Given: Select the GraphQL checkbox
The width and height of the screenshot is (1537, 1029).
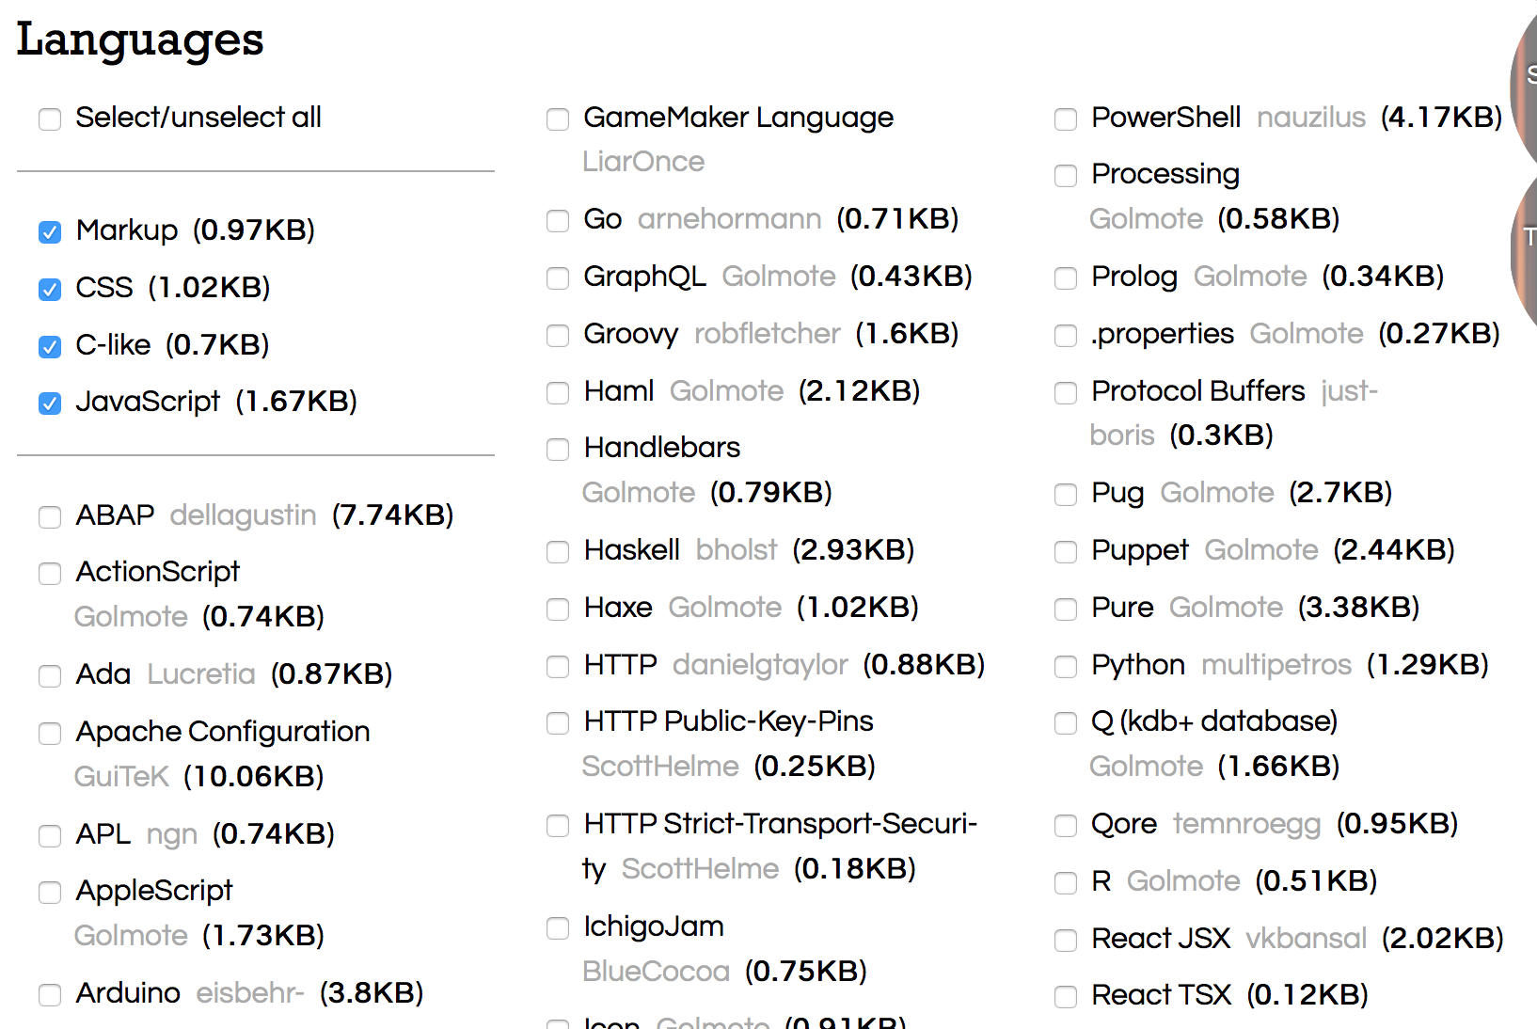Looking at the screenshot, I should 558,278.
